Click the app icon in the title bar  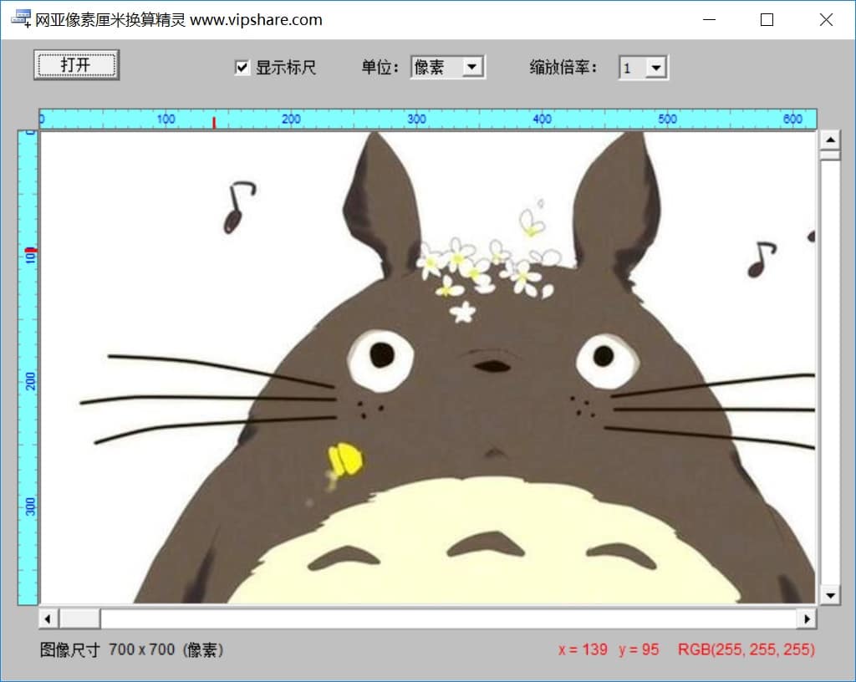click(21, 19)
